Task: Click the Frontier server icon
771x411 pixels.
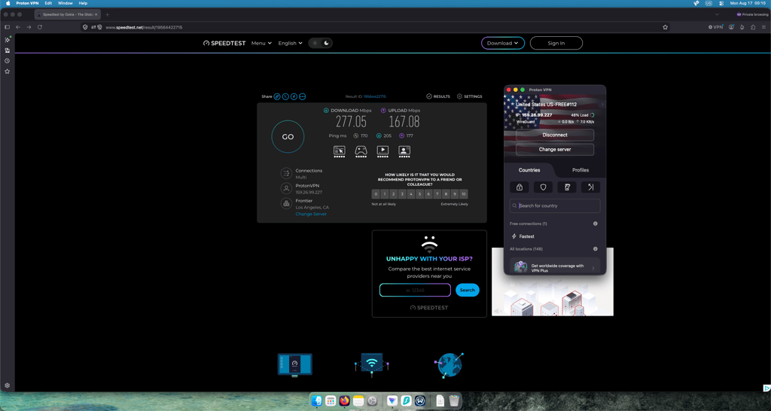Action: click(286, 203)
